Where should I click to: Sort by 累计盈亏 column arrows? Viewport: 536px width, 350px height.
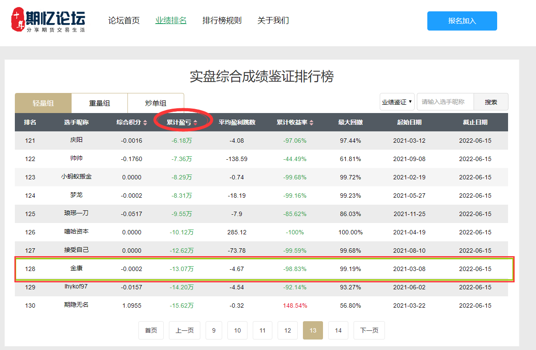[195, 123]
